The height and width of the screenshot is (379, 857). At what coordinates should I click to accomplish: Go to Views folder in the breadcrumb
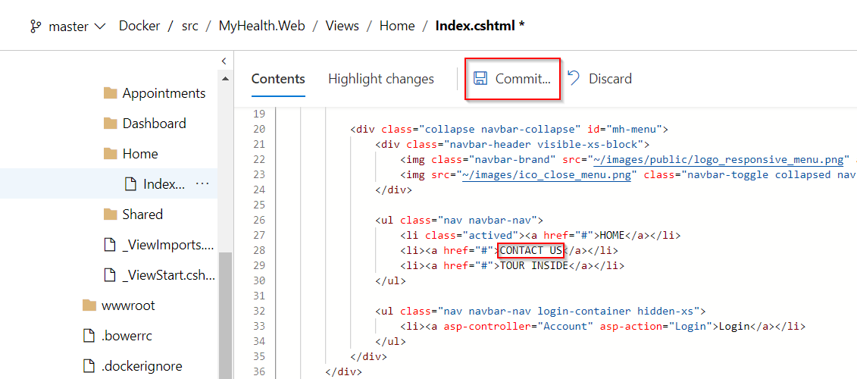pyautogui.click(x=342, y=26)
